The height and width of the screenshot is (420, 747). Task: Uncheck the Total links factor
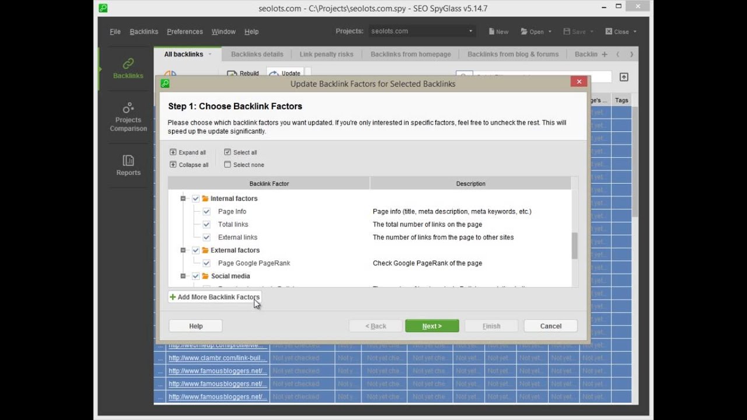[207, 224]
